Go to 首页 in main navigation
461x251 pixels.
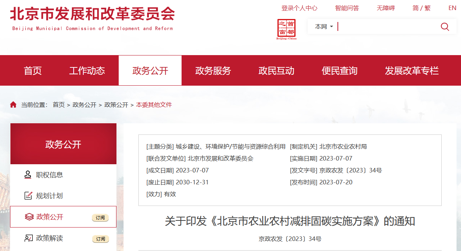pyautogui.click(x=33, y=71)
